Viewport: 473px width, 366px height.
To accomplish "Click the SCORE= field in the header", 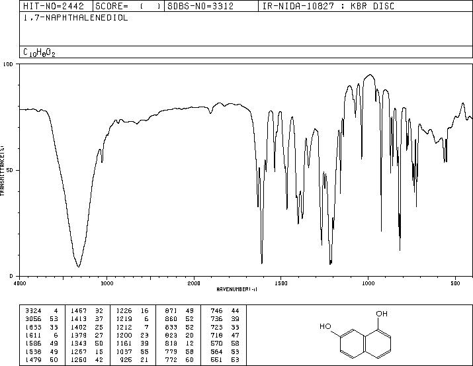I will point(128,6).
